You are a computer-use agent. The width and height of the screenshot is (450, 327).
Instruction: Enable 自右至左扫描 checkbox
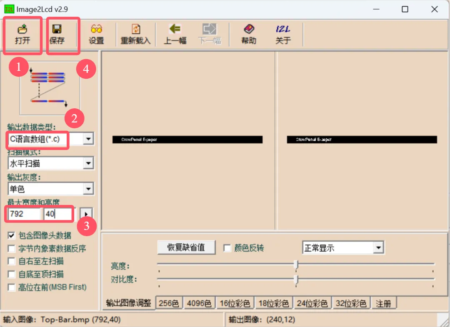pyautogui.click(x=12, y=262)
